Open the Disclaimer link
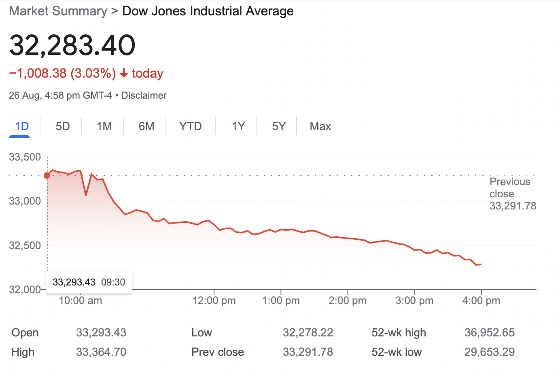Viewport: 560px width, 372px height. tap(144, 95)
